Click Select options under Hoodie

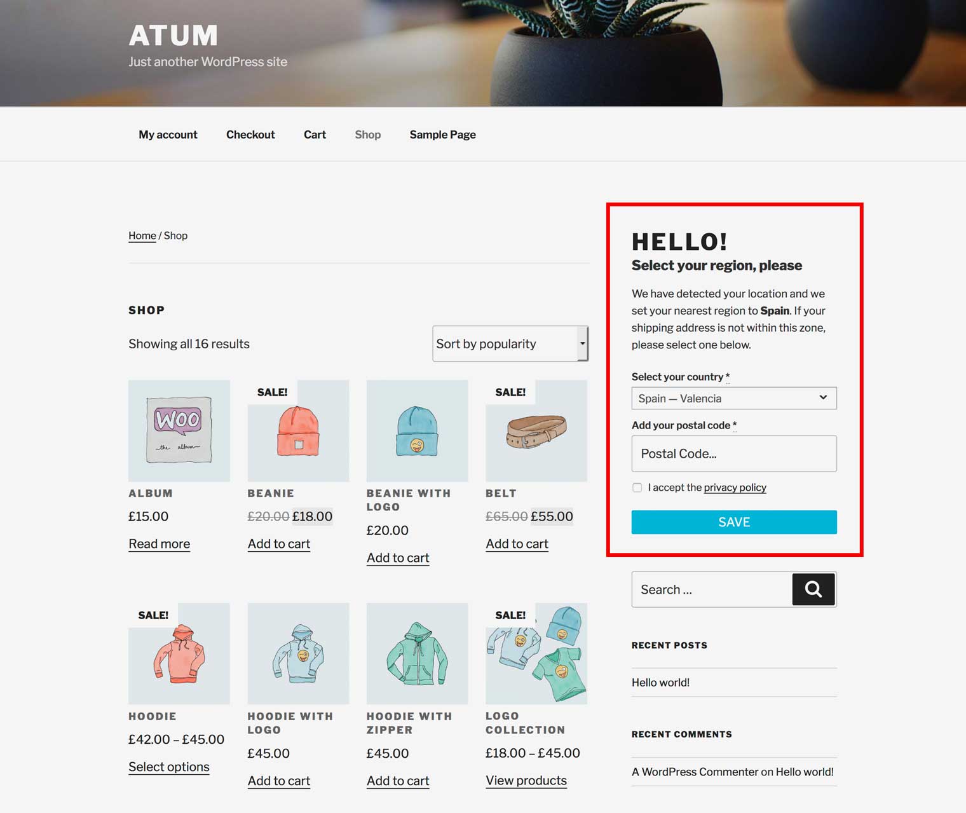pos(169,767)
